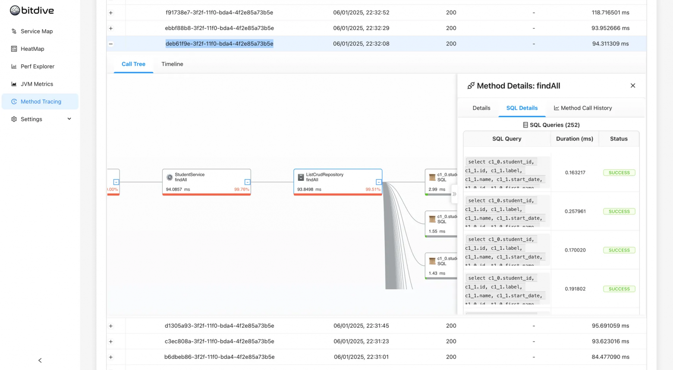Image resolution: width=673 pixels, height=370 pixels.
Task: Collapse the StudentService findAll node
Action: click(247, 182)
